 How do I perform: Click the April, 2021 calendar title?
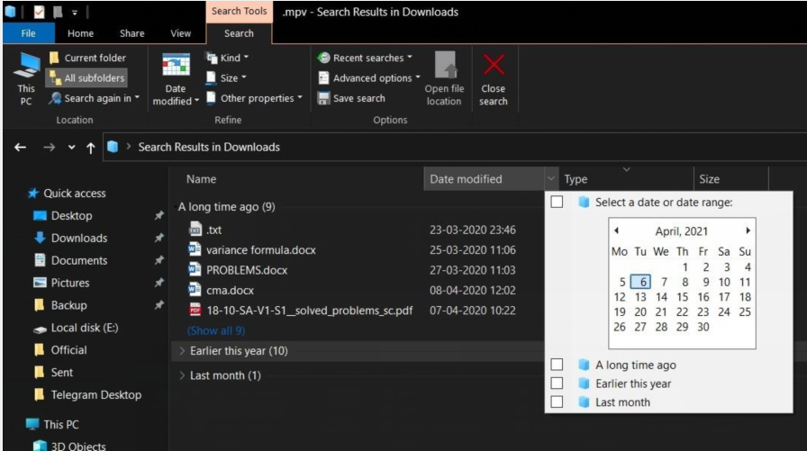coord(682,231)
